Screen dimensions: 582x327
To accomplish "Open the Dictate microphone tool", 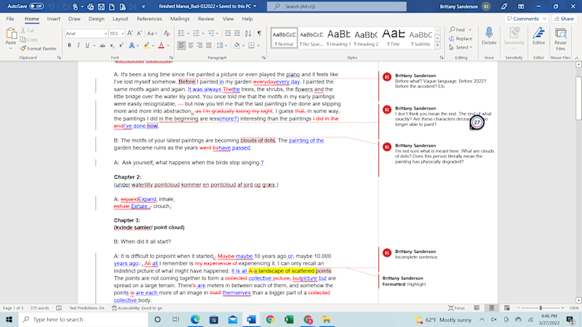I will (x=489, y=36).
